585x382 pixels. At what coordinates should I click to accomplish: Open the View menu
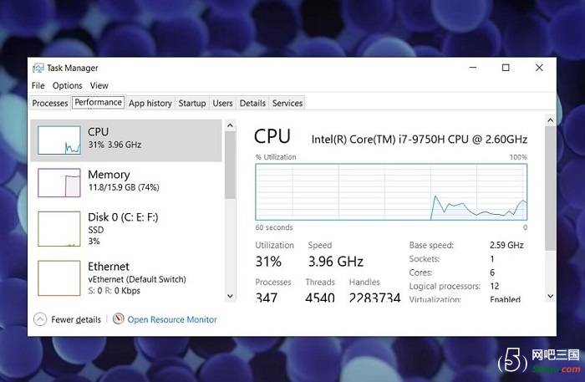click(99, 85)
